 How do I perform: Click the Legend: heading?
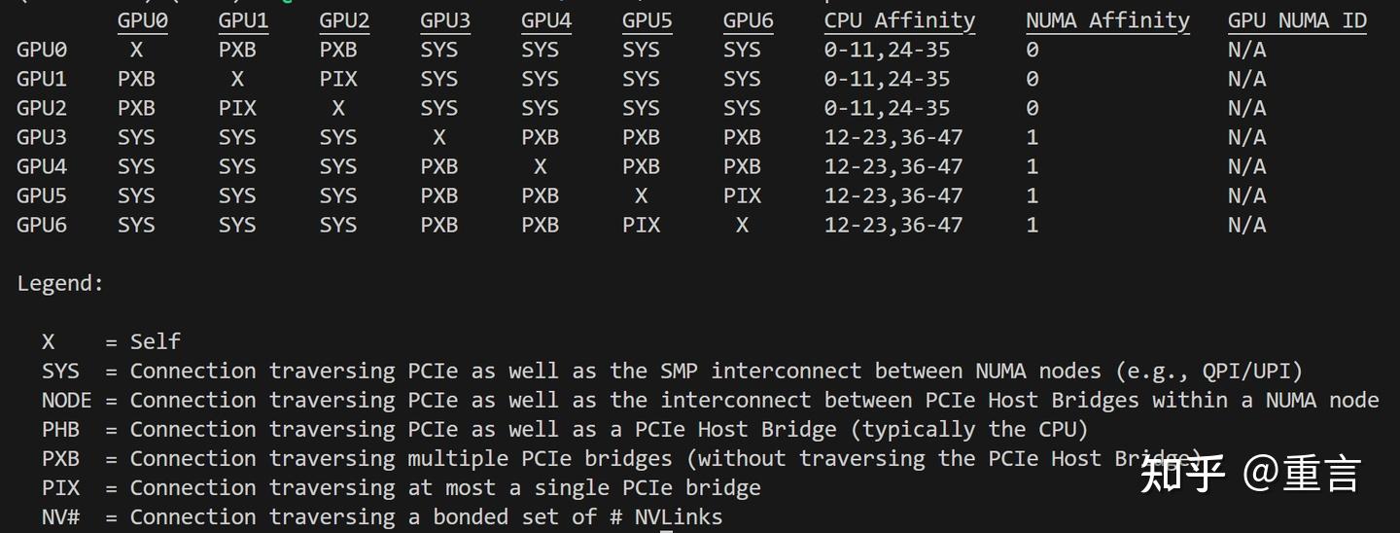(x=60, y=283)
